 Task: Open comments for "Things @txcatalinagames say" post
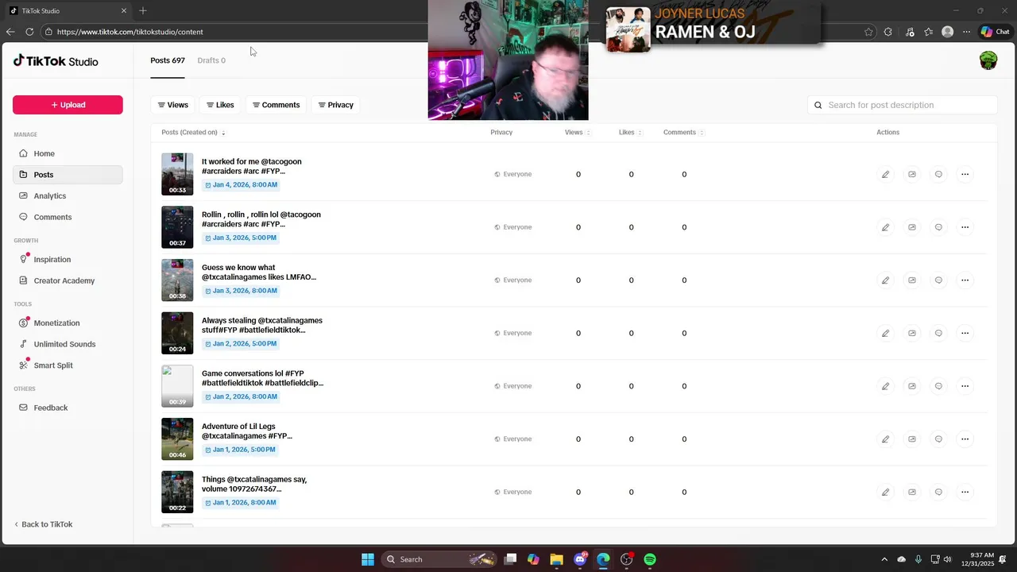pyautogui.click(x=938, y=492)
